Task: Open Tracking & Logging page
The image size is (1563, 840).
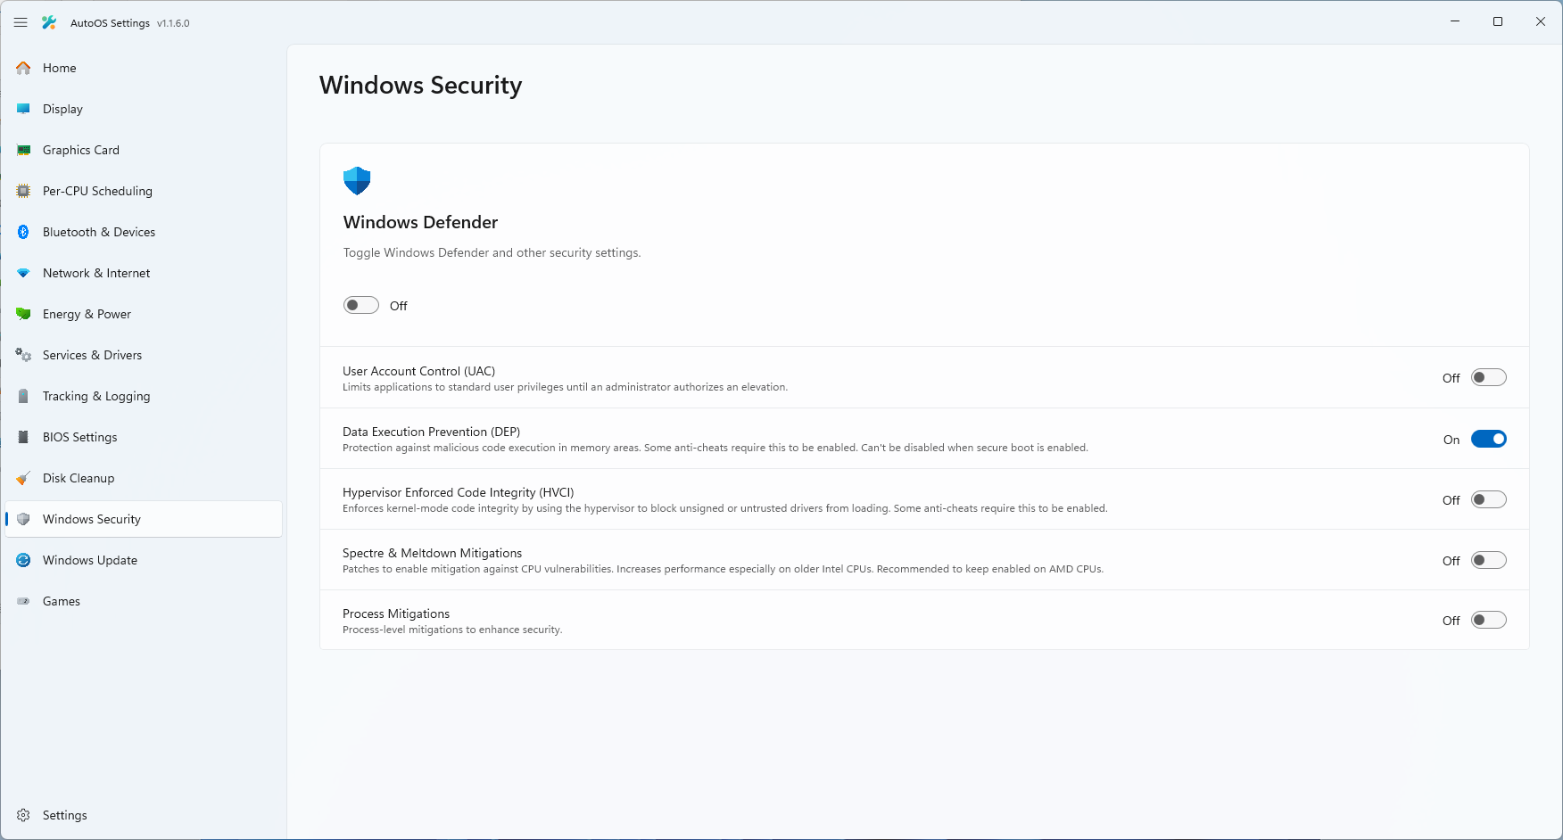Action: click(144, 396)
